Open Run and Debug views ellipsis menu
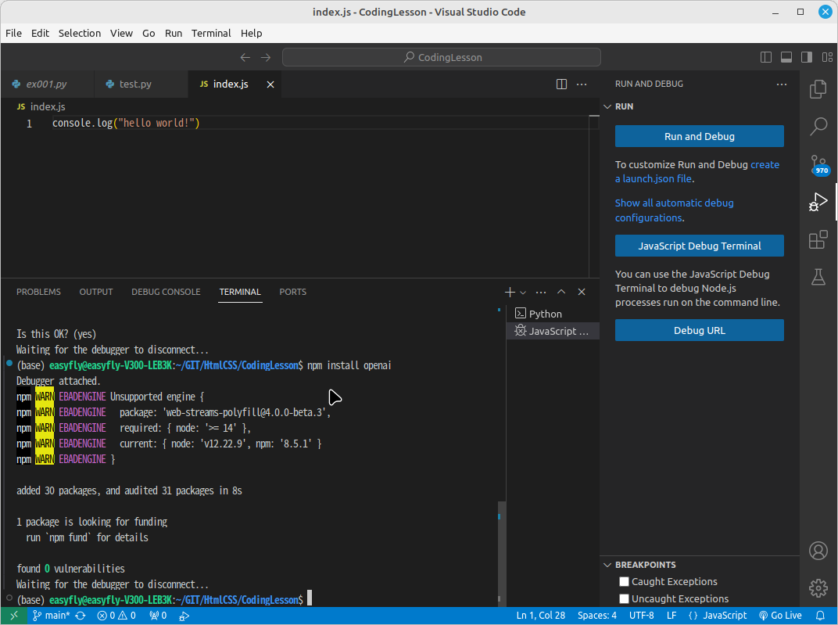 782,84
